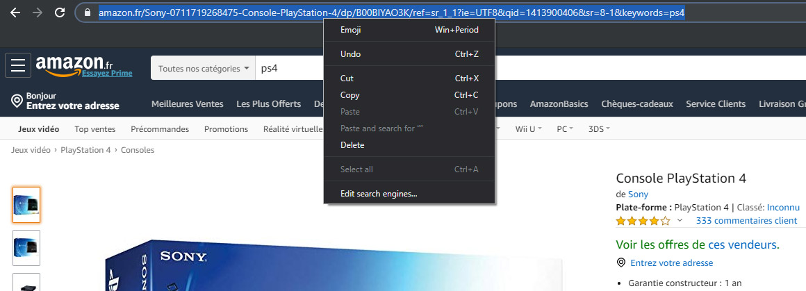The height and width of the screenshot is (291, 806).
Task: Expand the 3DS submenu
Action: pyautogui.click(x=599, y=129)
